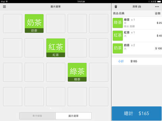Select the 紅茶 thumbnail in order list
This screenshot has height=121, width=162.
(x=118, y=36)
